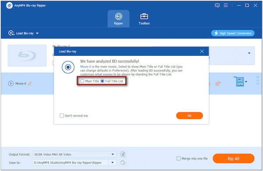Image resolution: width=263 pixels, height=171 pixels.
Task: Confirm with the OK button
Action: (x=189, y=116)
